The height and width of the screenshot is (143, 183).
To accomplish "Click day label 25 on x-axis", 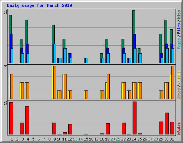I will pos(139,139).
